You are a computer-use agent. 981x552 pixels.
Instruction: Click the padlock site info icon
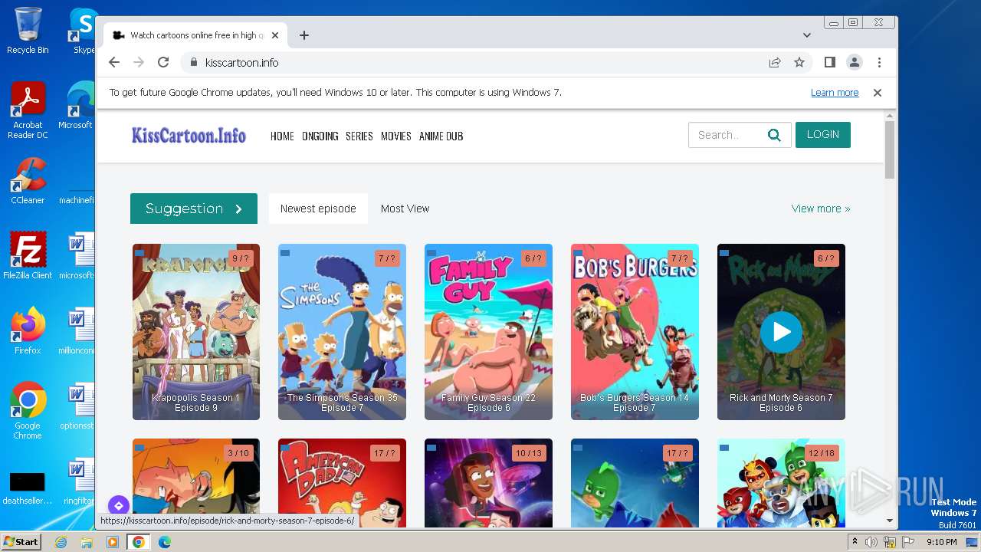tap(193, 63)
